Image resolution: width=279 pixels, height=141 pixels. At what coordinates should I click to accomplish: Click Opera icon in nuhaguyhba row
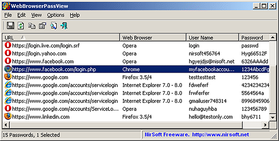[x=8, y=108]
